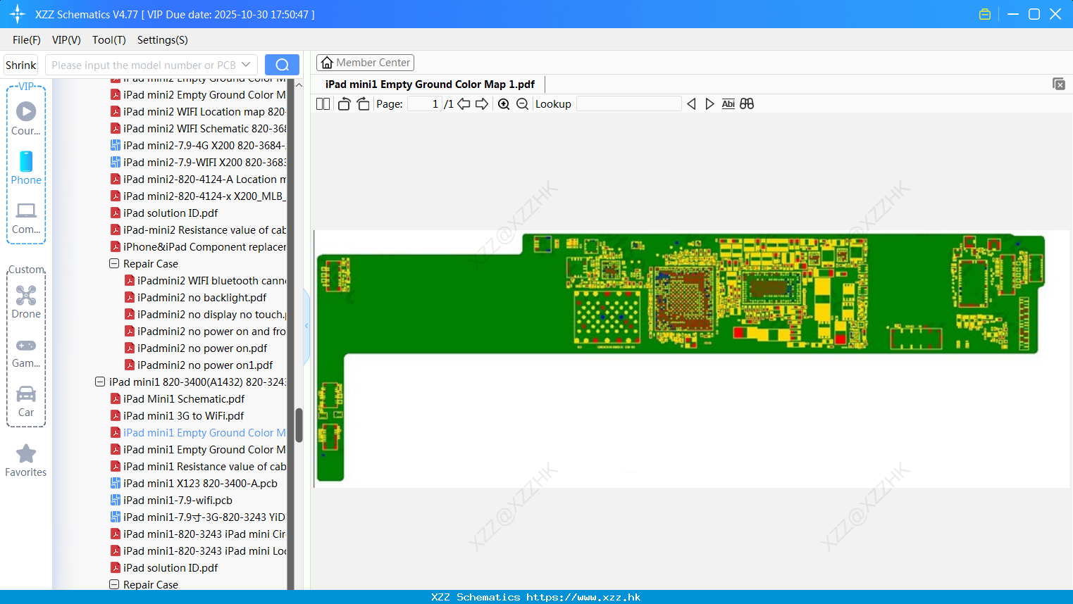Open iPad mini2 WIFI Schematic 820-36 file
The width and height of the screenshot is (1073, 604).
point(199,129)
